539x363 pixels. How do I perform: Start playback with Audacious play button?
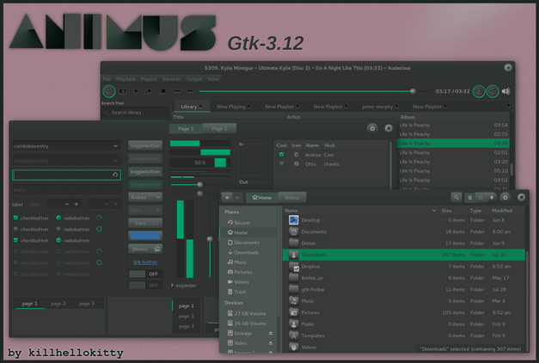[150, 91]
